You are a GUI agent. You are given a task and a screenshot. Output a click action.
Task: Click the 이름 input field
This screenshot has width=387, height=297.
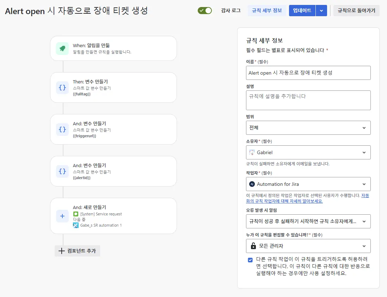(x=308, y=73)
